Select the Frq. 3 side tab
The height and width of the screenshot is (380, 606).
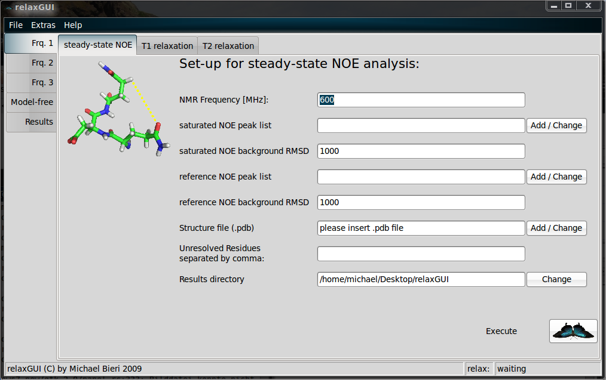pyautogui.click(x=31, y=82)
